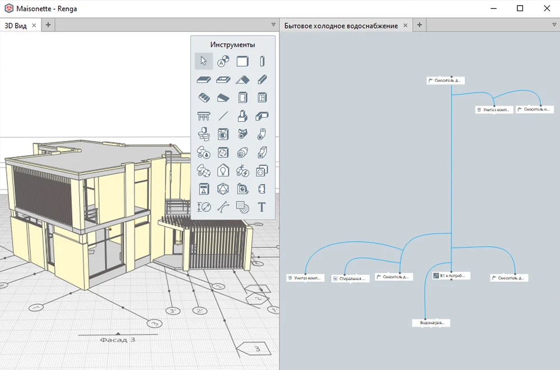This screenshot has height=370, width=560.
Task: Choose the Column tool
Action: pos(262,61)
